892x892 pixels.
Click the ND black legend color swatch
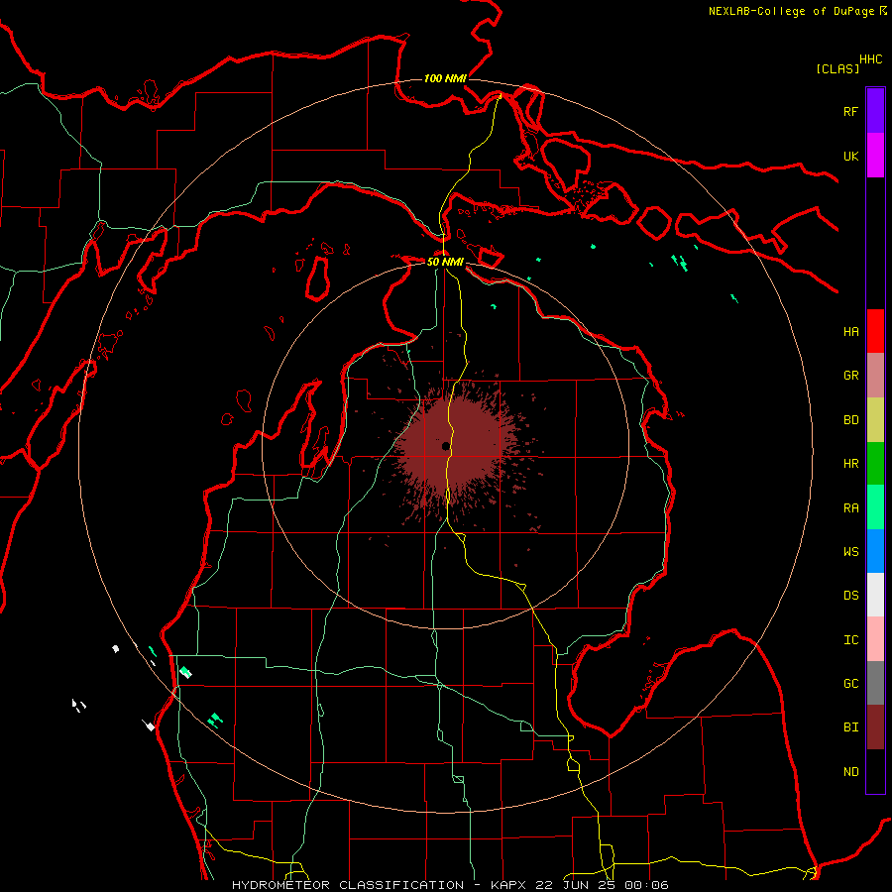tap(875, 771)
